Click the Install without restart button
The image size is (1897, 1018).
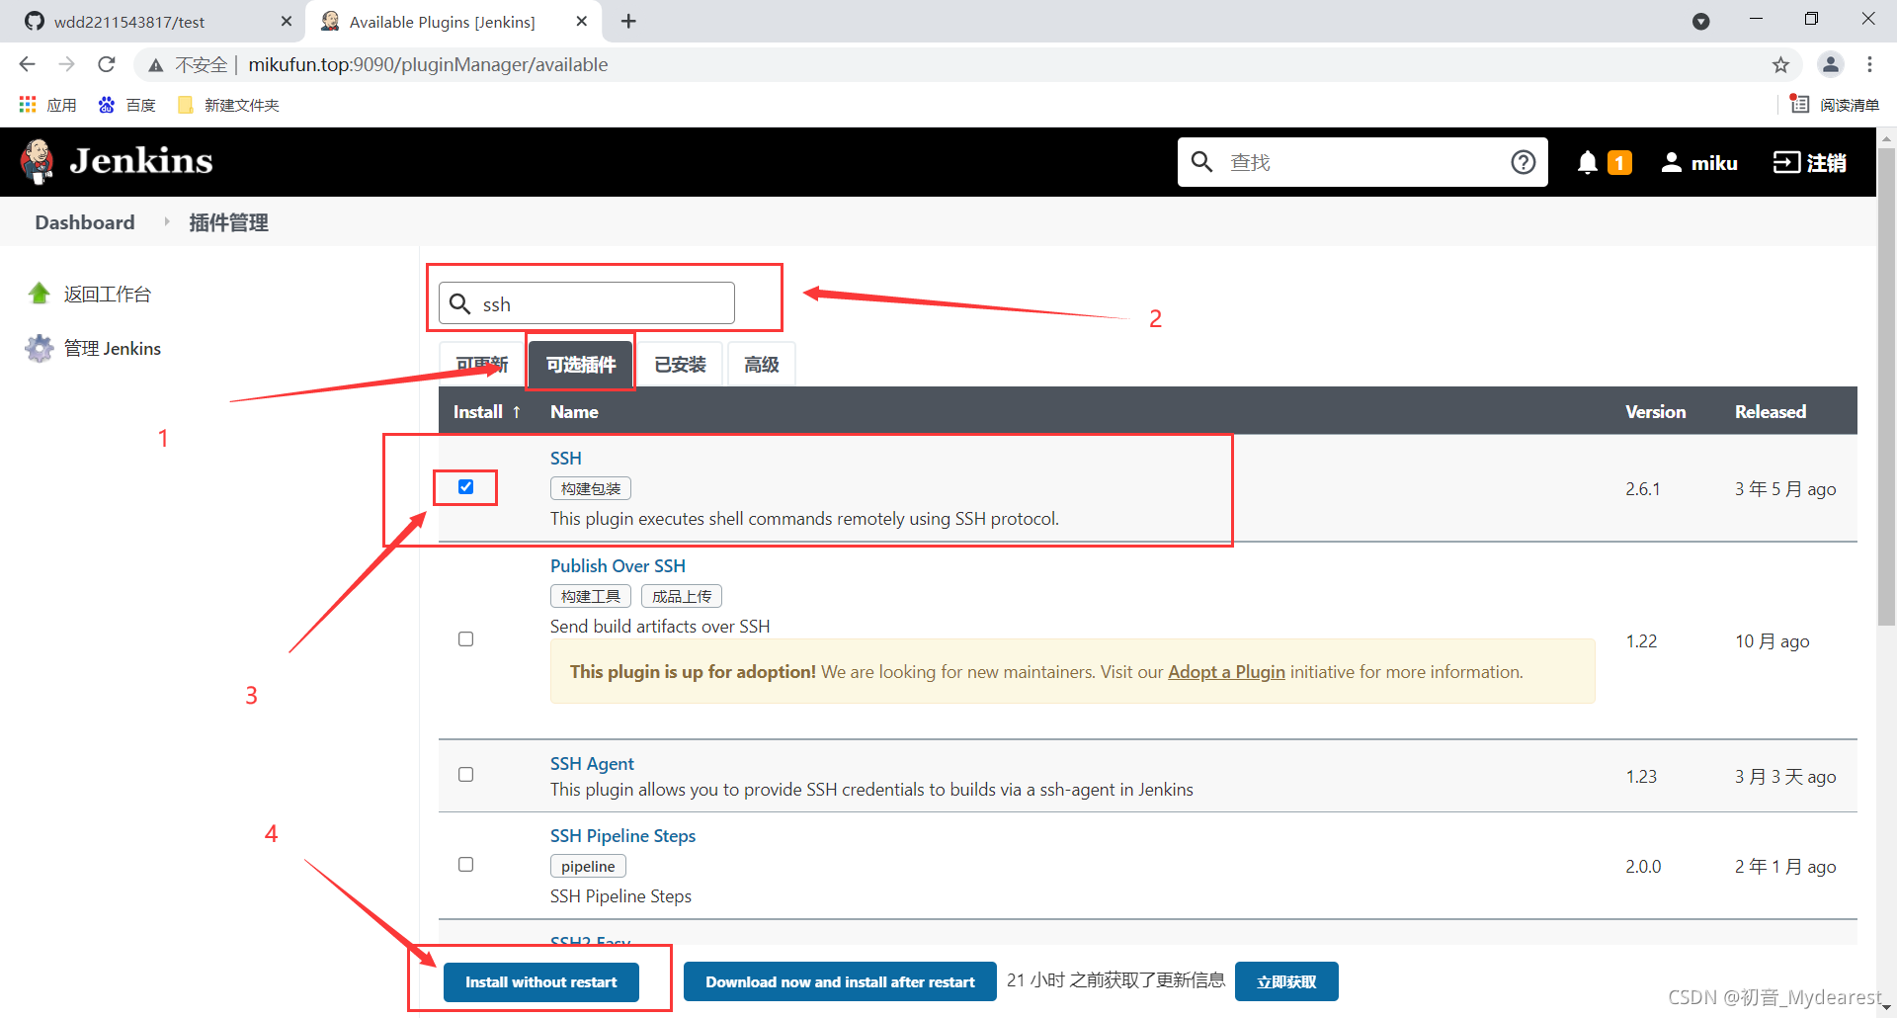[541, 981]
